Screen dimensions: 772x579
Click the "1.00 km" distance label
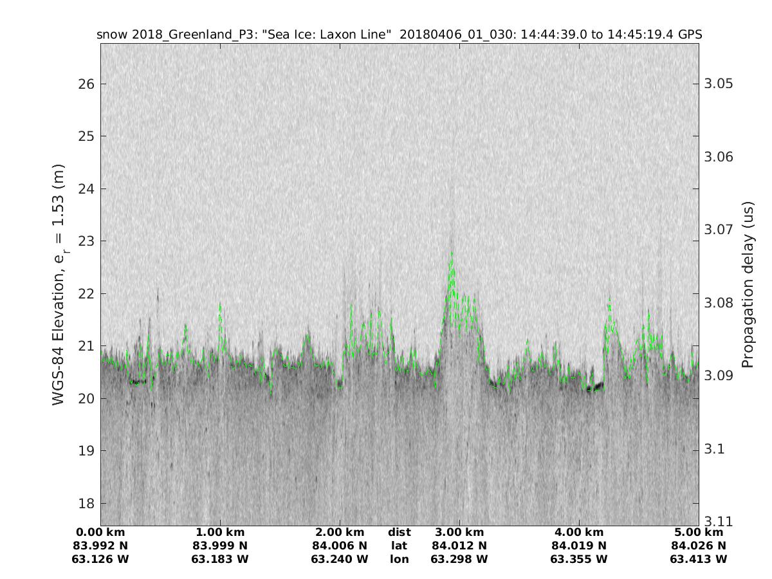click(x=220, y=533)
